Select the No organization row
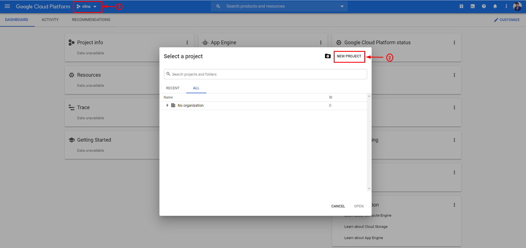This screenshot has width=526, height=248. click(x=263, y=106)
